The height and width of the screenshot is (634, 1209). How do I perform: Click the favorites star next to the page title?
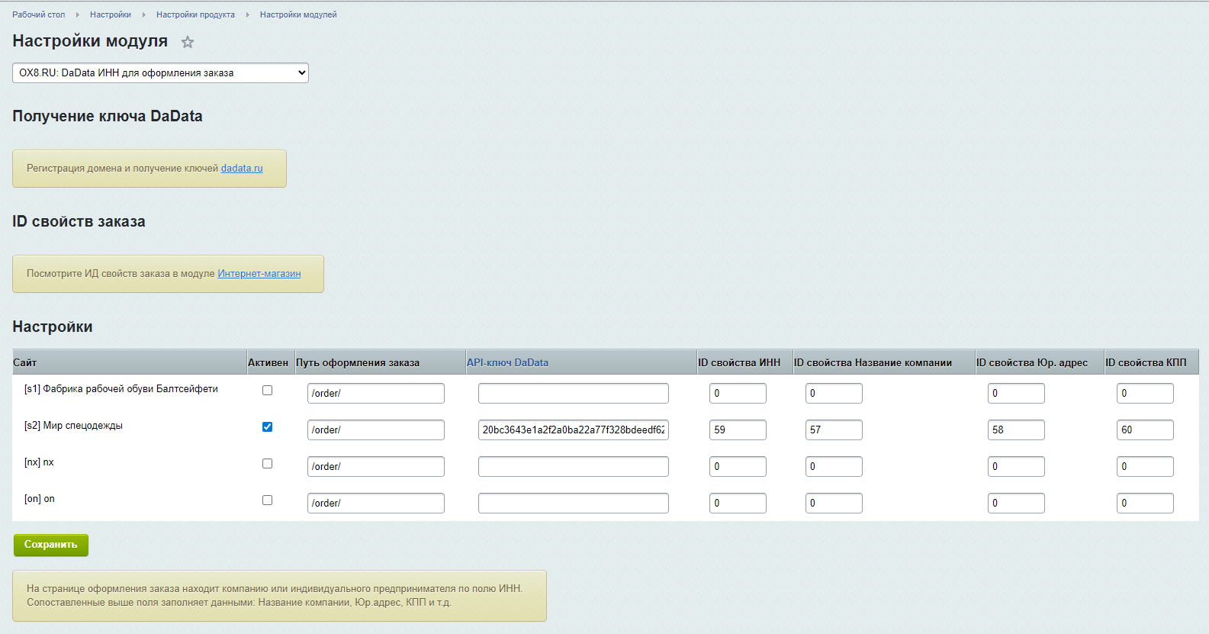188,43
